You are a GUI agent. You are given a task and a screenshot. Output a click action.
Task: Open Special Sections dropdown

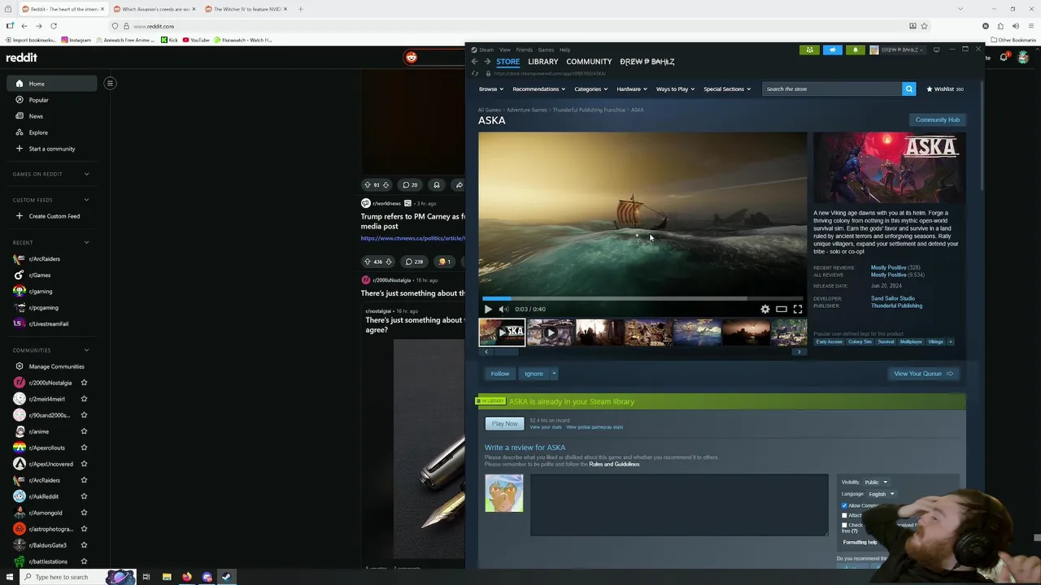(x=727, y=89)
